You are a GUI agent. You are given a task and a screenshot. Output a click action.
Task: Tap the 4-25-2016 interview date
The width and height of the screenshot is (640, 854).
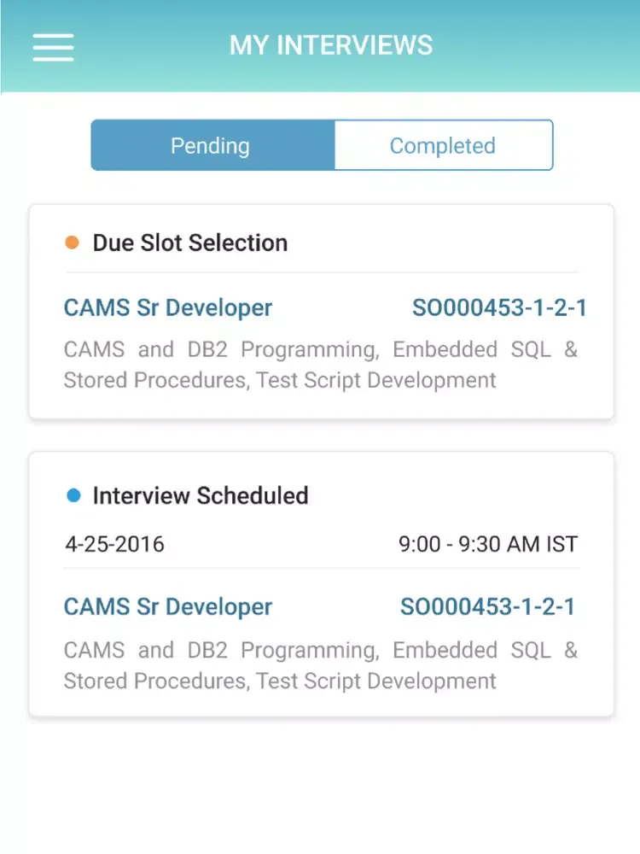pos(115,544)
